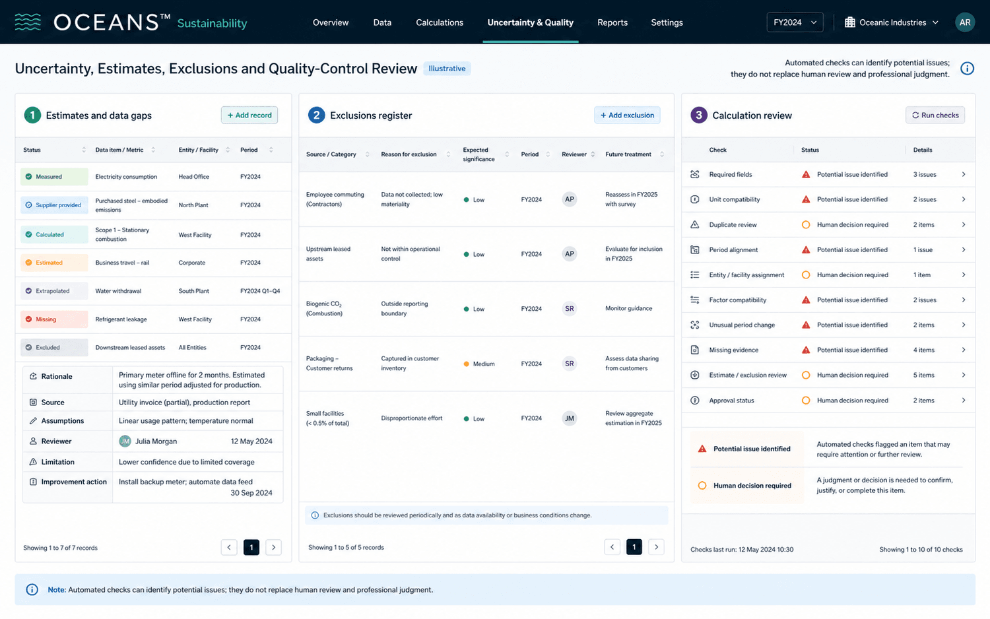Screen dimensions: 990x619
Task: Click the Estimated status badge
Action: pyautogui.click(x=54, y=263)
